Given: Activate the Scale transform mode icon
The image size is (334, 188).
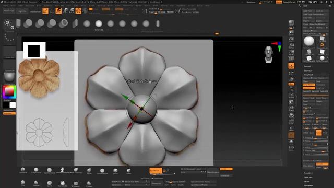Looking at the screenshot, I should pyautogui.click(x=65, y=10).
